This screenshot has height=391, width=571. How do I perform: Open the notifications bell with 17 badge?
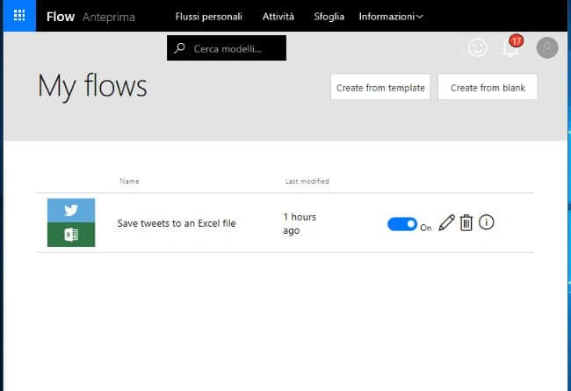tap(511, 47)
